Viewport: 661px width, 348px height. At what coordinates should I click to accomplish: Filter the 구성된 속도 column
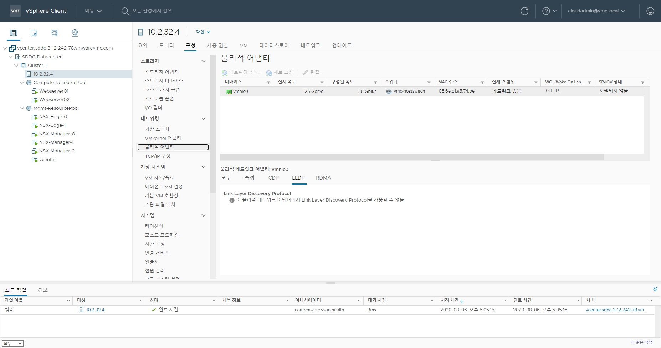(x=375, y=82)
